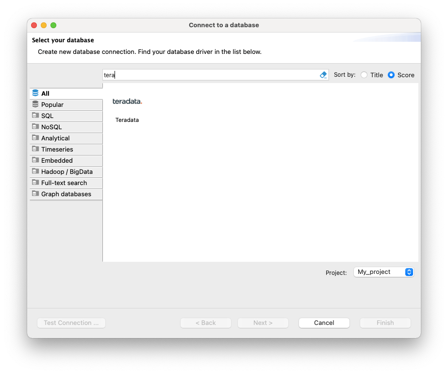This screenshot has height=374, width=448.
Task: Click the Embedded databases icon
Action: [35, 160]
